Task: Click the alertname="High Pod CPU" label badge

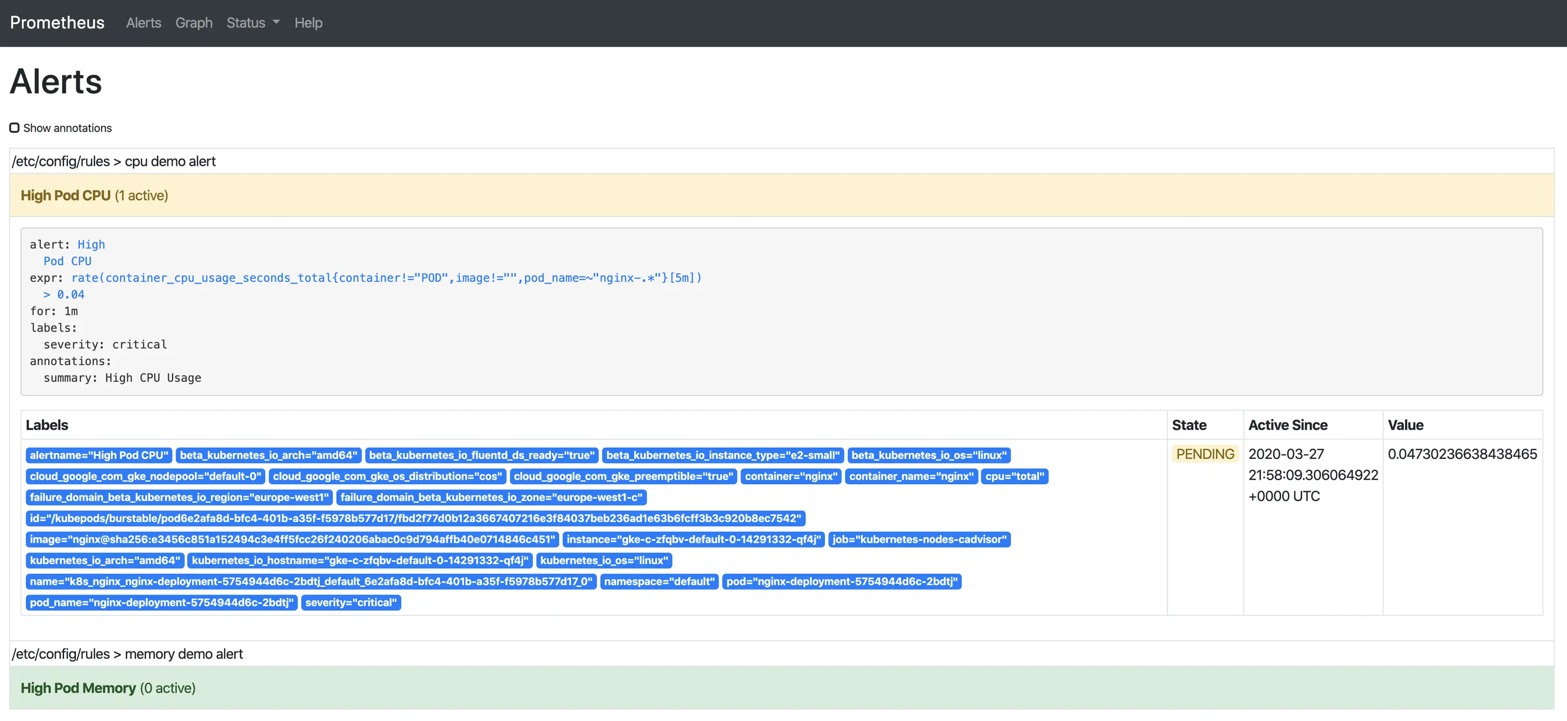Action: pos(99,455)
